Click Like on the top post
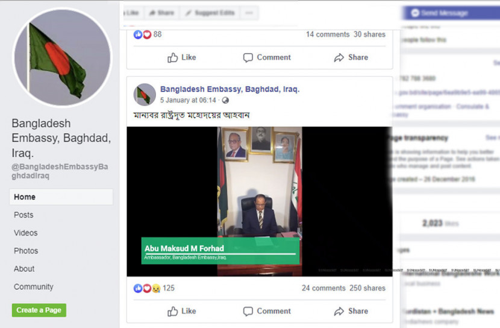Image resolution: width=500 pixels, height=328 pixels. tap(182, 57)
